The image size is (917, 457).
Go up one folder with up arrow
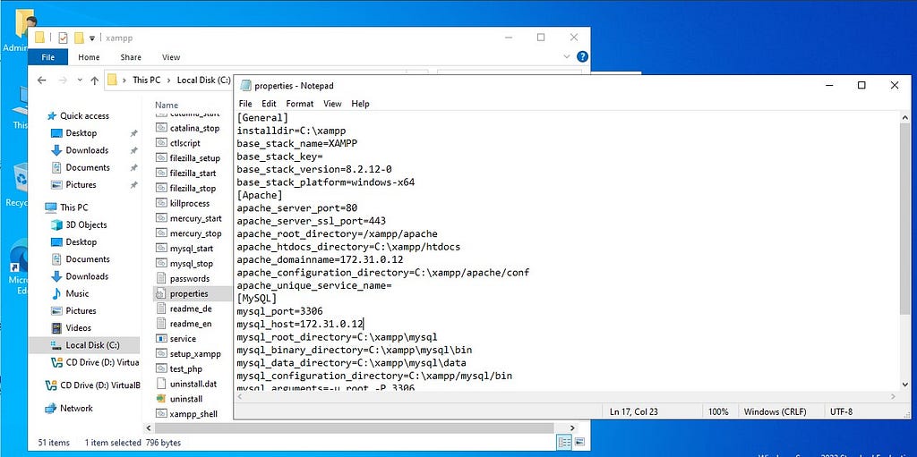[x=94, y=80]
